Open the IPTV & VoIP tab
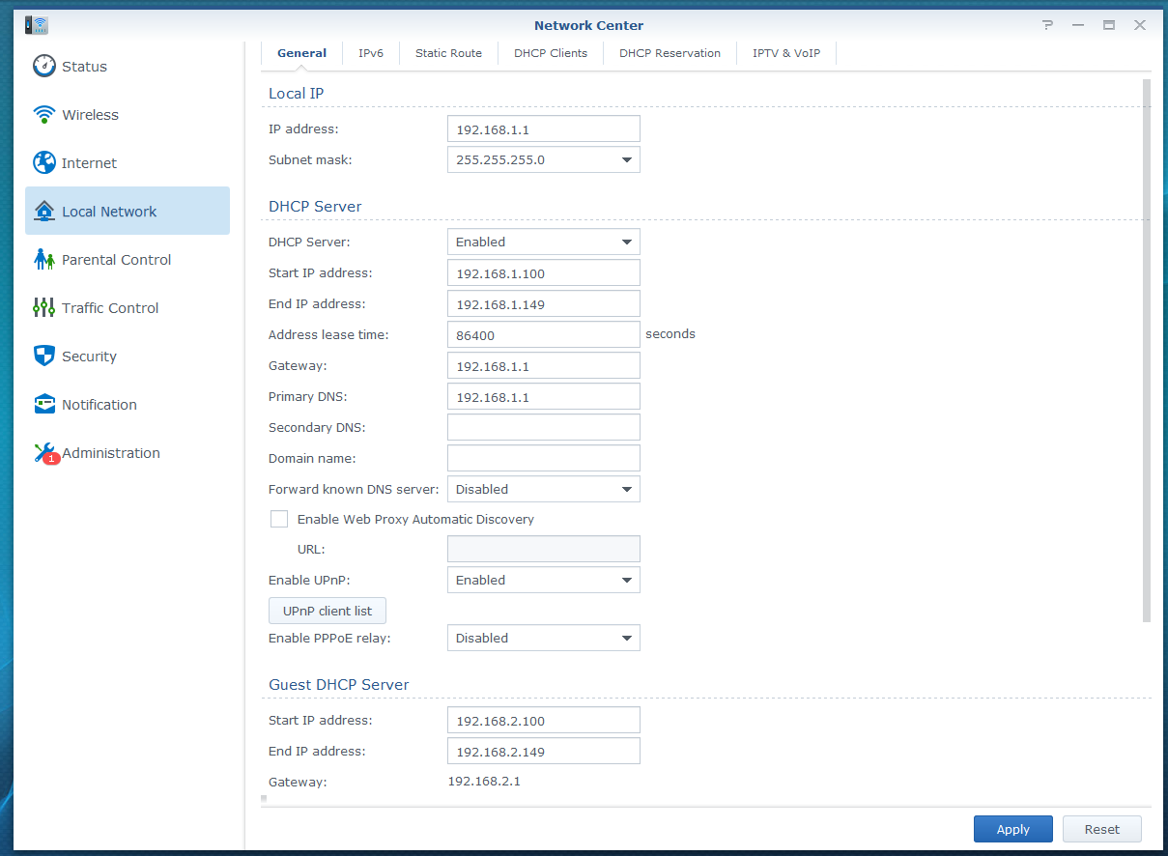 point(785,53)
